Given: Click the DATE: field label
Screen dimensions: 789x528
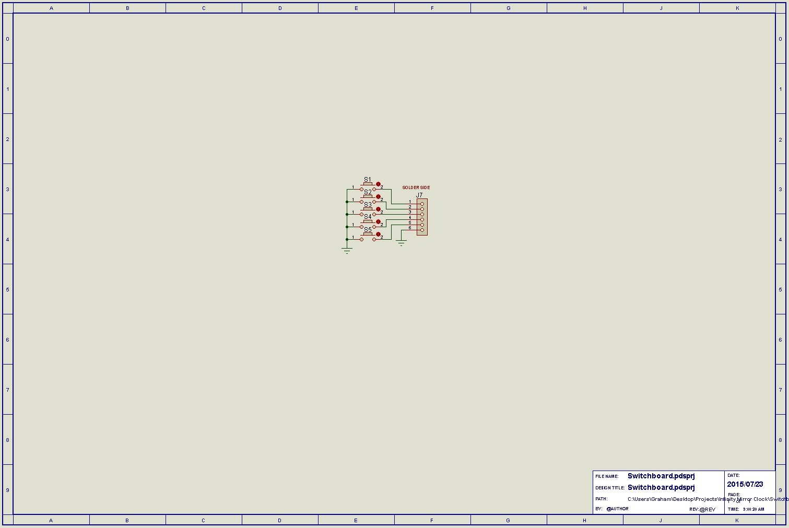Looking at the screenshot, I should (x=734, y=475).
